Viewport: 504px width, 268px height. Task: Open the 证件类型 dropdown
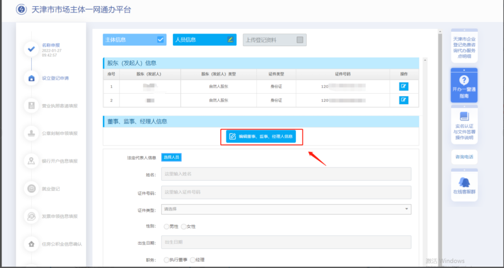(x=286, y=209)
